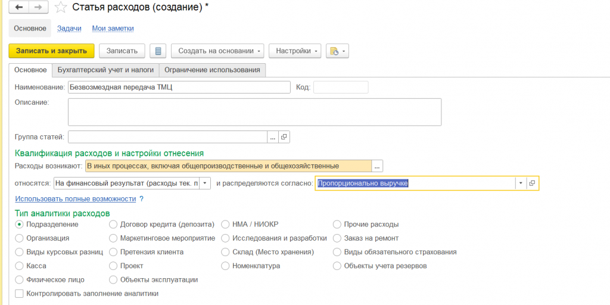Open the report list icon button
Image resolution: width=610 pixels, height=305 pixels.
(x=158, y=51)
